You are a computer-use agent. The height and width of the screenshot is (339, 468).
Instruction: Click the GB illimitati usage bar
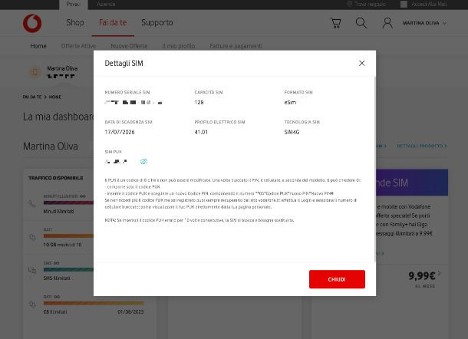point(94,303)
